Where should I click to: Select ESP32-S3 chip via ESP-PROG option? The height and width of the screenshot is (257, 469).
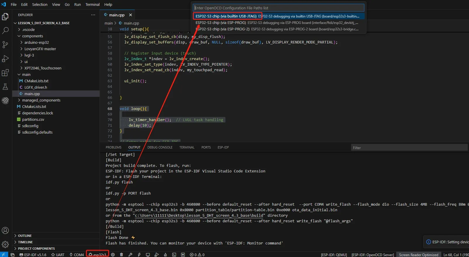point(220,22)
